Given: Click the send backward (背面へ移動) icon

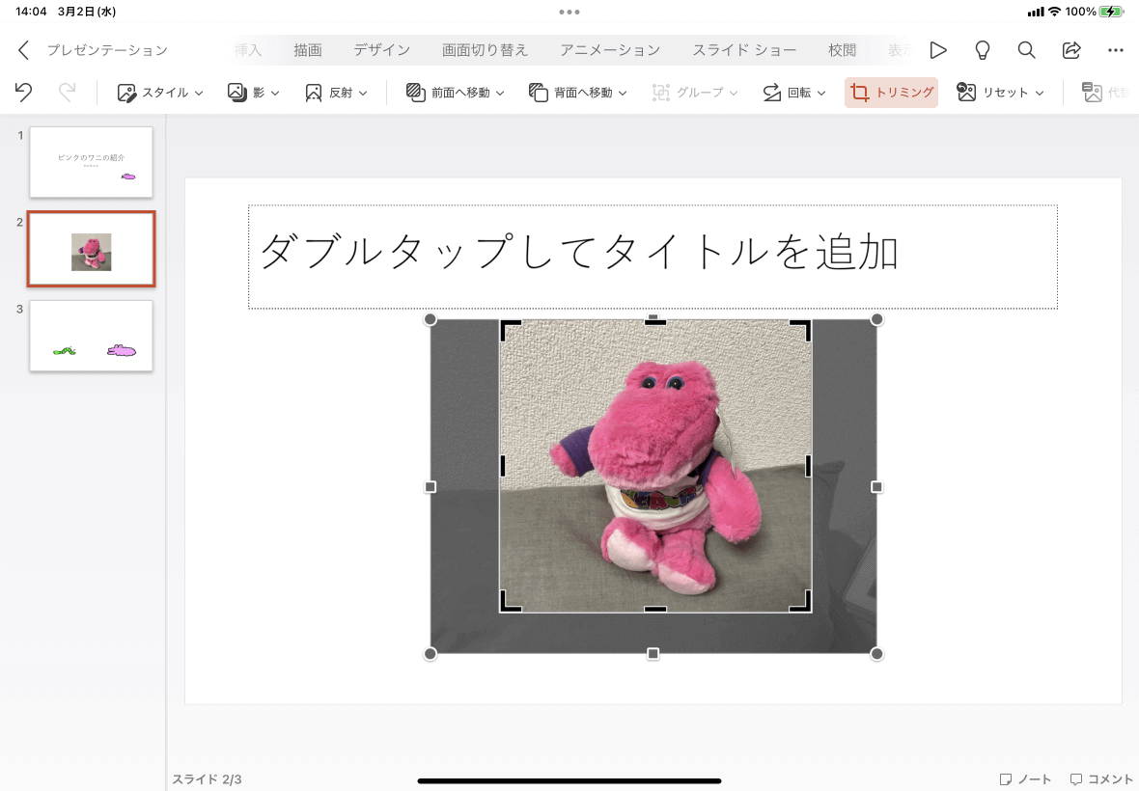Looking at the screenshot, I should point(538,93).
